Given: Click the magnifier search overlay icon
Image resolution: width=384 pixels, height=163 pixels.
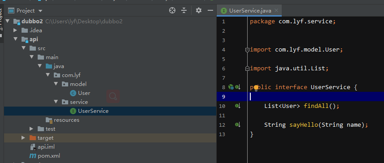Looking at the screenshot, I should [x=113, y=96].
